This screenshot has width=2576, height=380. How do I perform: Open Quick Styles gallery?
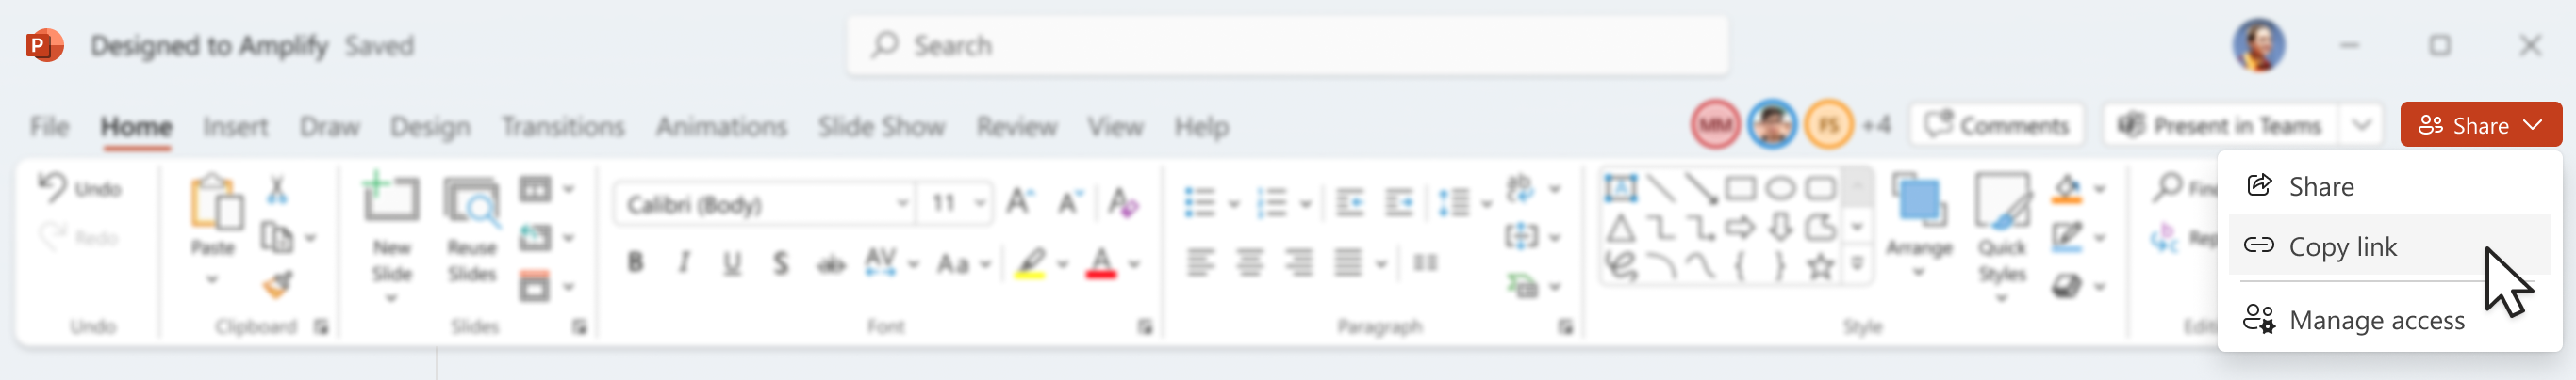tap(2002, 235)
